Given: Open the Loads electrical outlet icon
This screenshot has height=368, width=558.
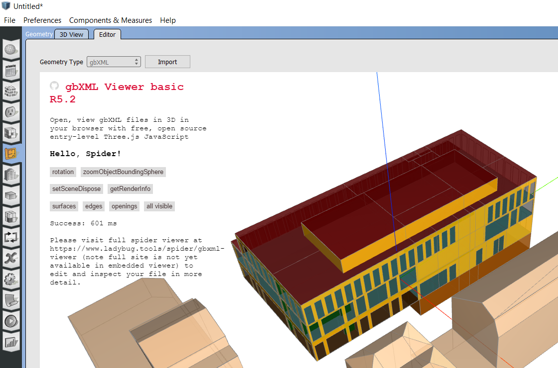Looking at the screenshot, I should 10,112.
